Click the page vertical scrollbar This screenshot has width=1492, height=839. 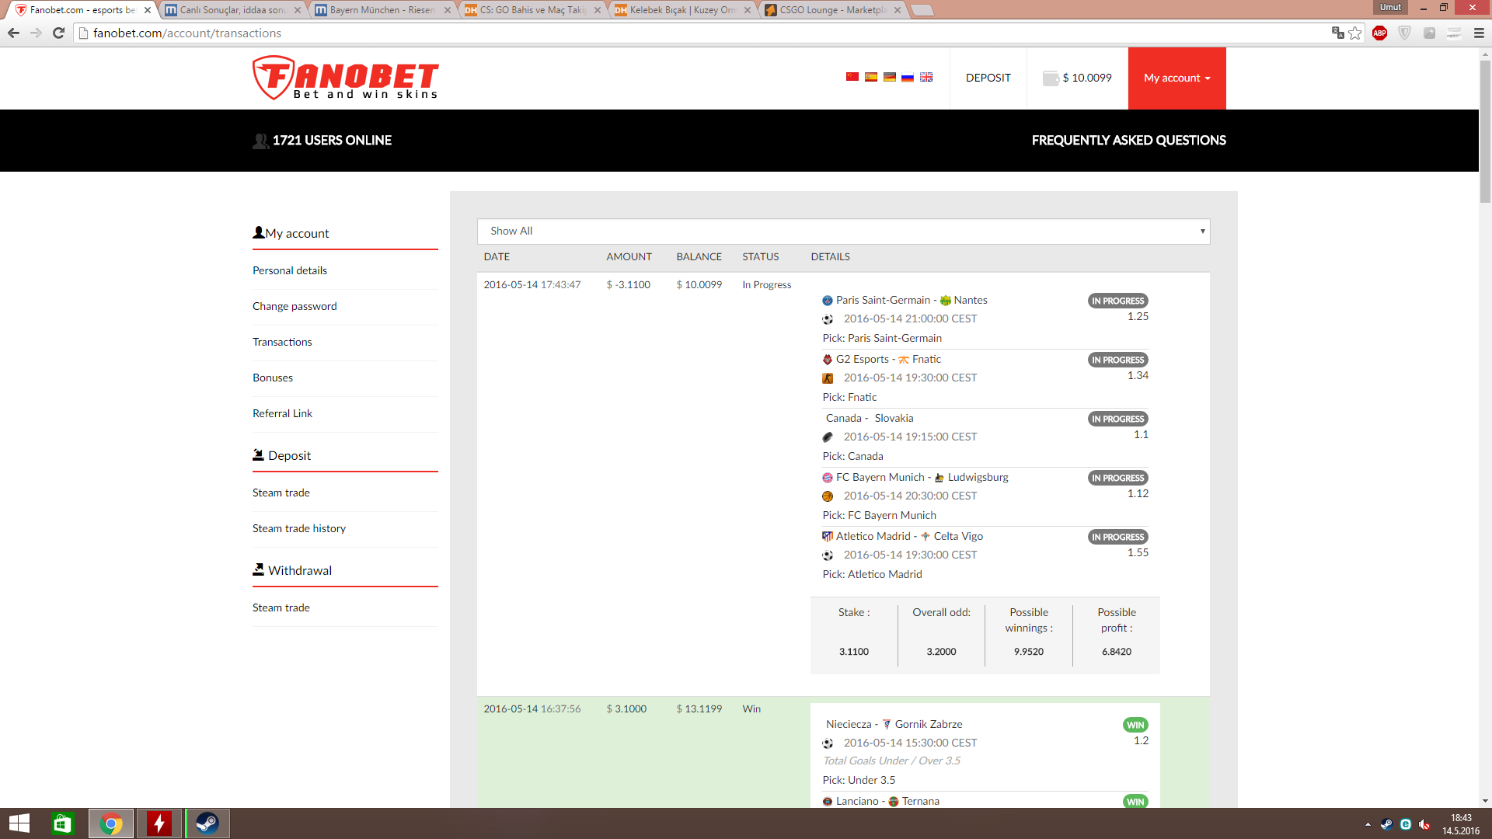1485,132
